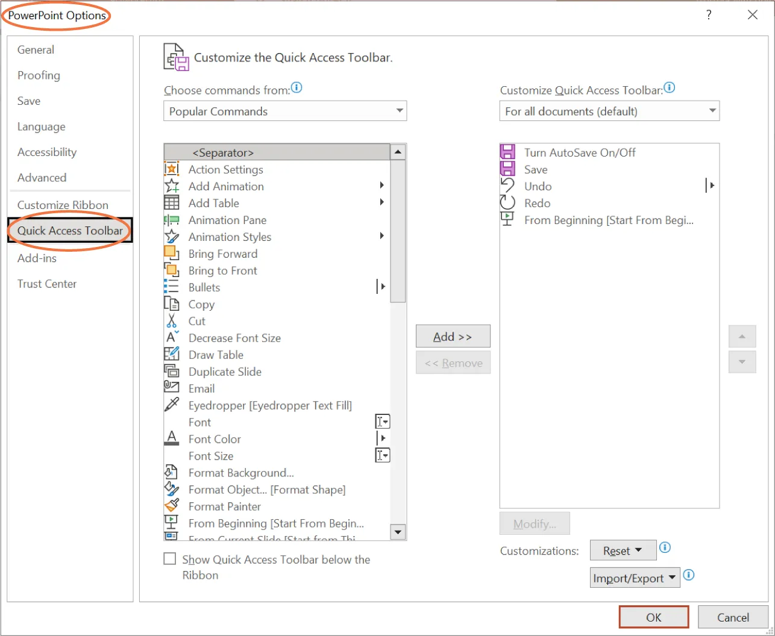The image size is (775, 636).
Task: Click the Format Painter icon in the list
Action: click(x=171, y=507)
